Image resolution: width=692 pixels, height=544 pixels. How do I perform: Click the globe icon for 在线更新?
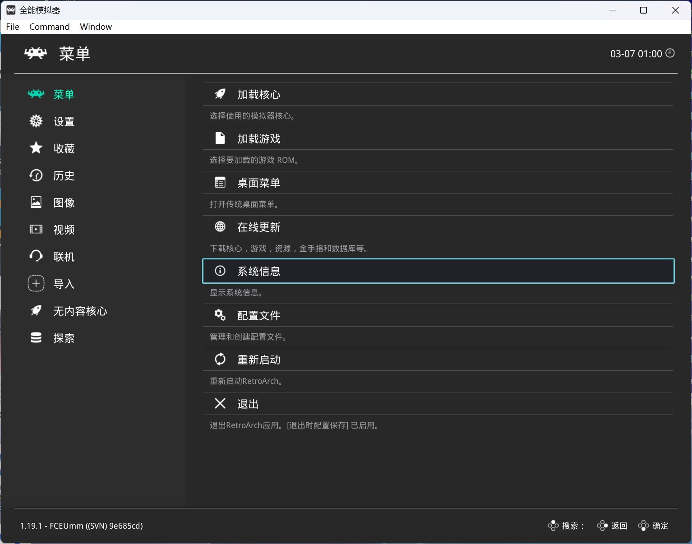click(x=220, y=226)
